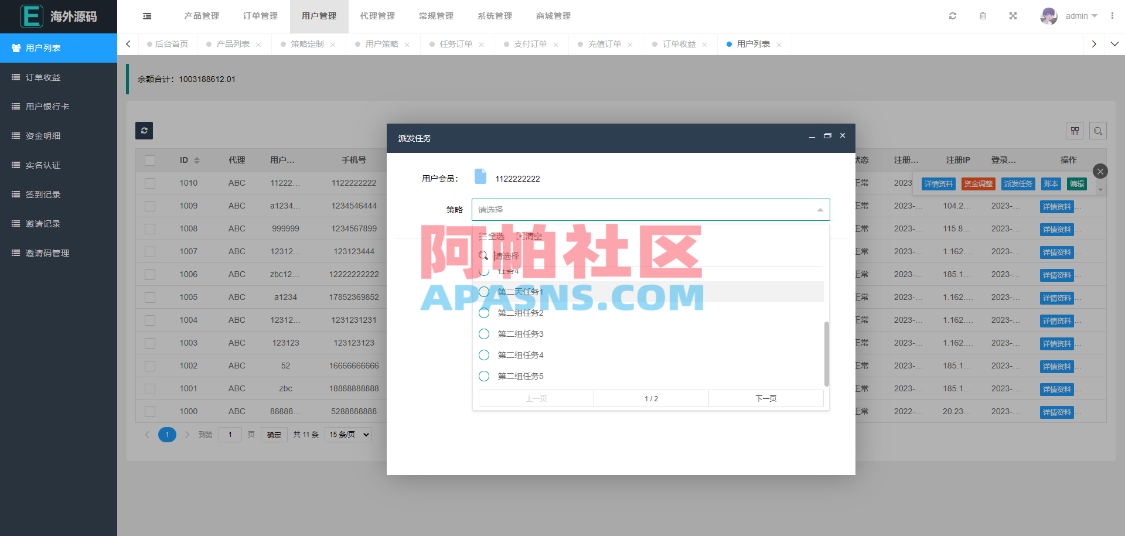Open the 策略 请选择 dropdown

(x=650, y=209)
